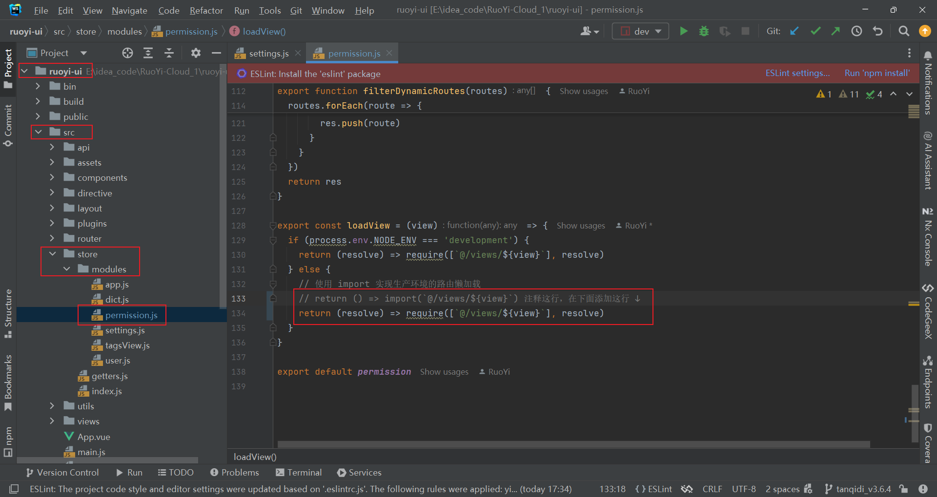The width and height of the screenshot is (937, 497).
Task: Close the permission.js tab
Action: pyautogui.click(x=389, y=53)
